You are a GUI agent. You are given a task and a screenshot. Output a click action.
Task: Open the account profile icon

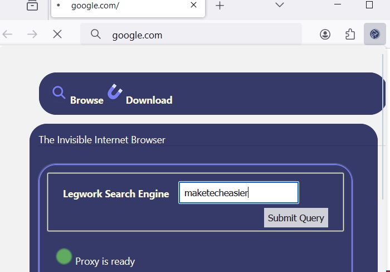tap(325, 34)
